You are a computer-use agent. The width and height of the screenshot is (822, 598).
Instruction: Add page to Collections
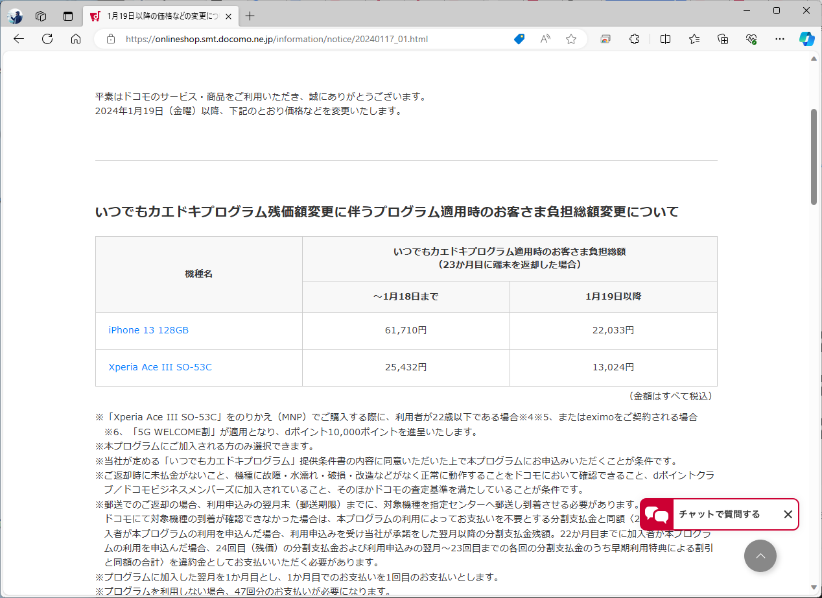722,39
